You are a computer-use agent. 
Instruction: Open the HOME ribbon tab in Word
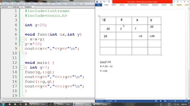click(x=106, y=5)
